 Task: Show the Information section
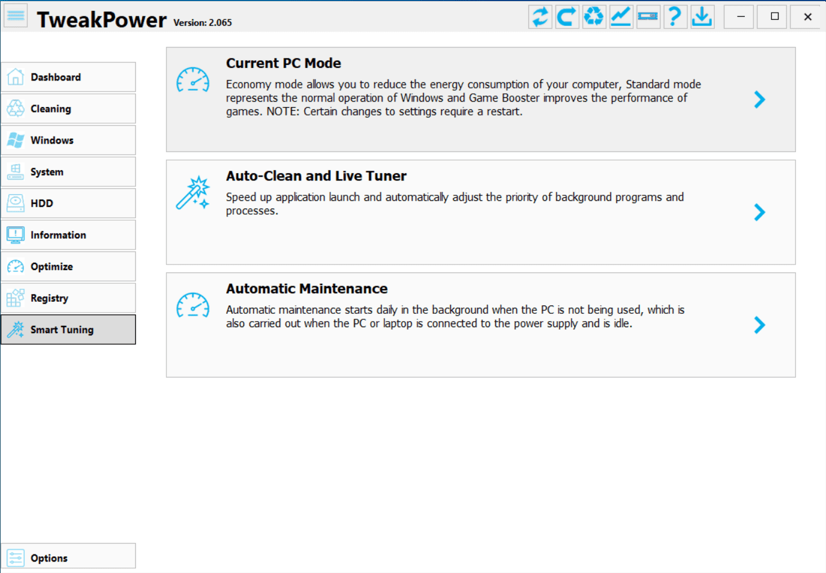click(69, 235)
